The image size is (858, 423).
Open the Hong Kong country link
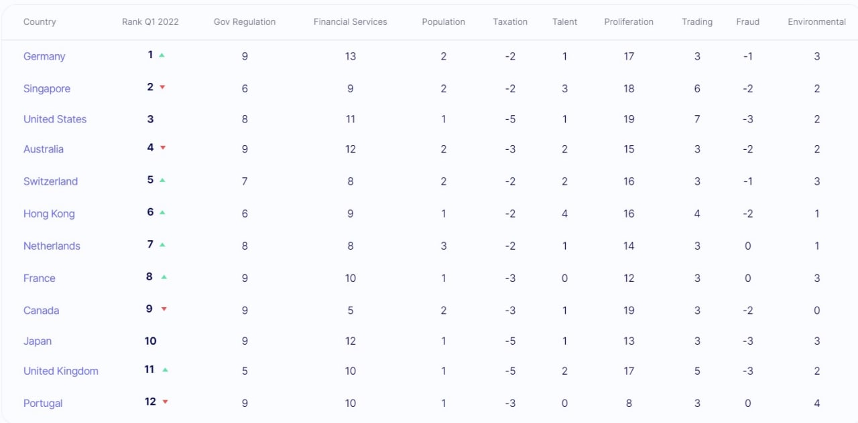[x=49, y=214]
